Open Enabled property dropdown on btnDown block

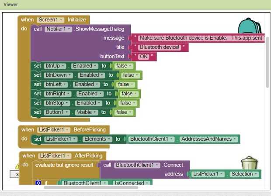point(92,75)
